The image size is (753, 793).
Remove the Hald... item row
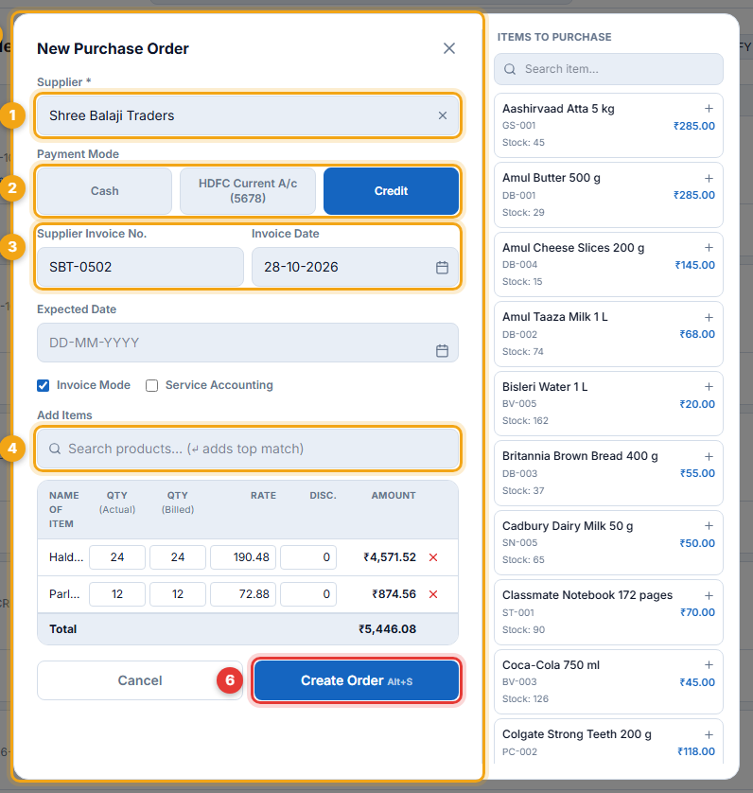(x=433, y=557)
